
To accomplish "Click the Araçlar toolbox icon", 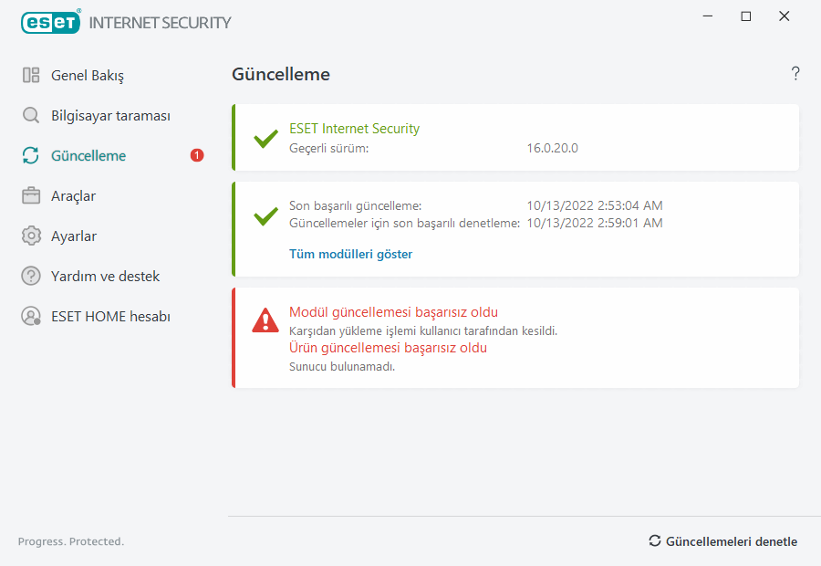I will coord(31,196).
